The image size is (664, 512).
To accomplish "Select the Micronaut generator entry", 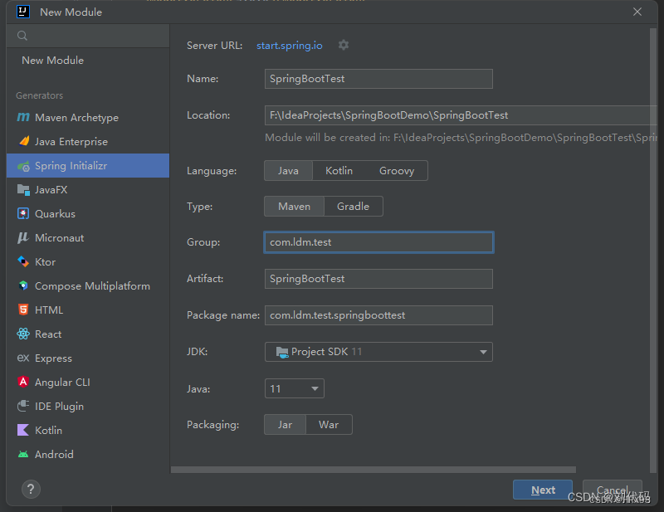I will (x=88, y=237).
